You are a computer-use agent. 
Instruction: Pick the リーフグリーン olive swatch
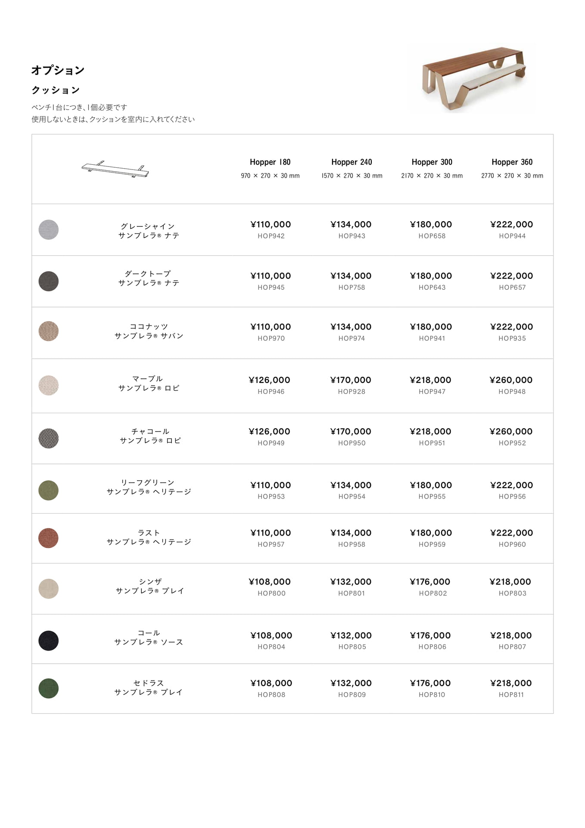(49, 490)
